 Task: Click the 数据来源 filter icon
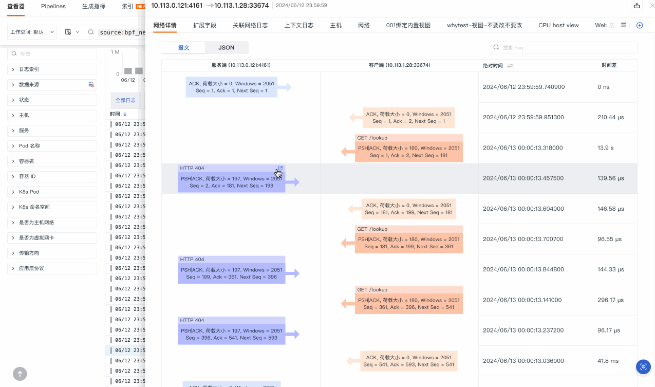click(x=91, y=85)
